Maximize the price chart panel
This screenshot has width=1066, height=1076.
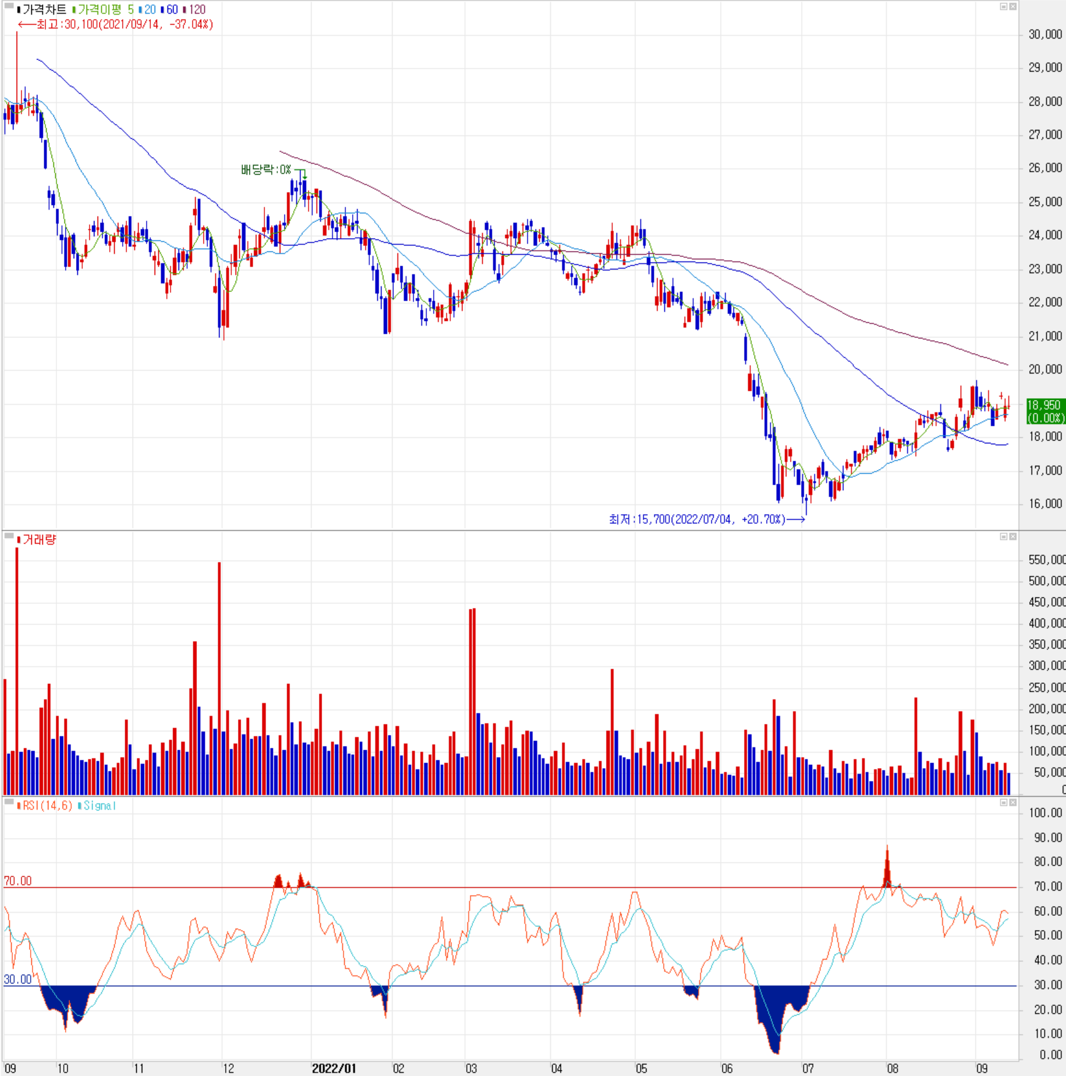click(1004, 7)
